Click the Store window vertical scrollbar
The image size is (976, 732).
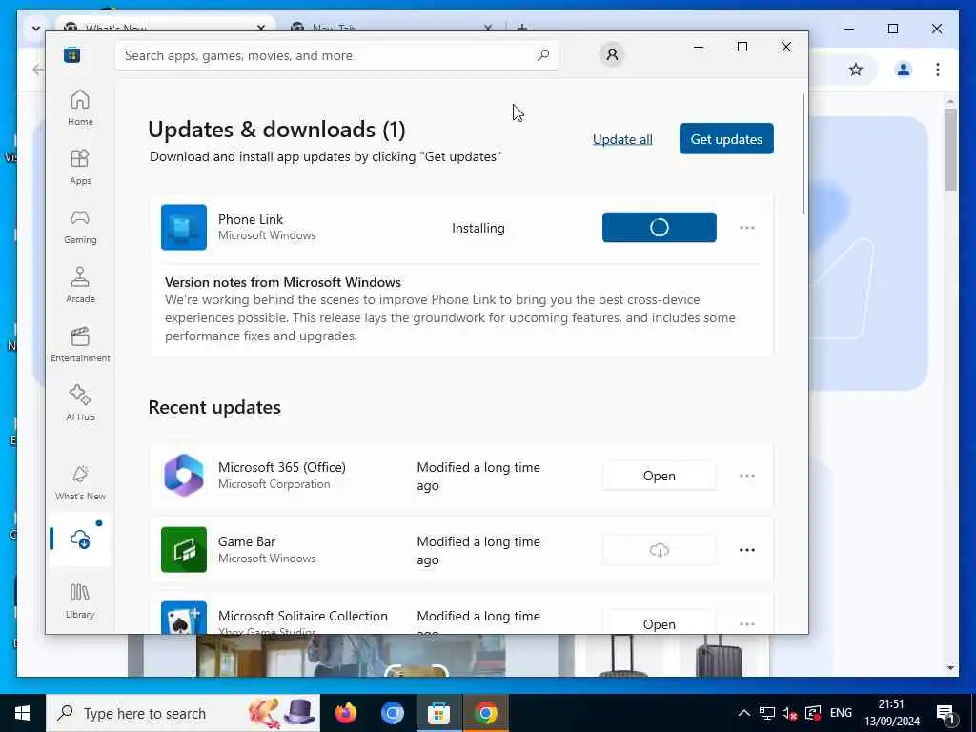(803, 153)
